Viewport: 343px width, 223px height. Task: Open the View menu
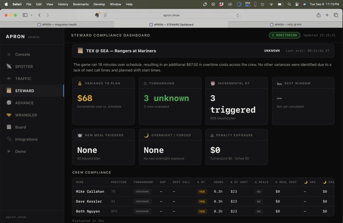click(x=50, y=4)
